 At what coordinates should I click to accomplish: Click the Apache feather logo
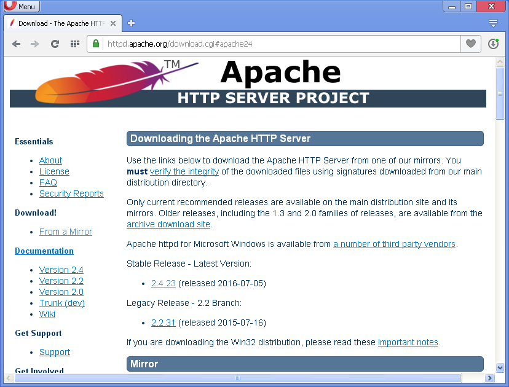click(x=117, y=82)
